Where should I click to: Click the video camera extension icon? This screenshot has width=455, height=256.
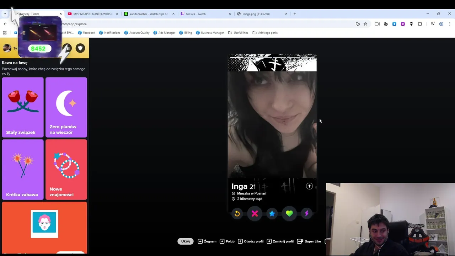[x=377, y=24]
